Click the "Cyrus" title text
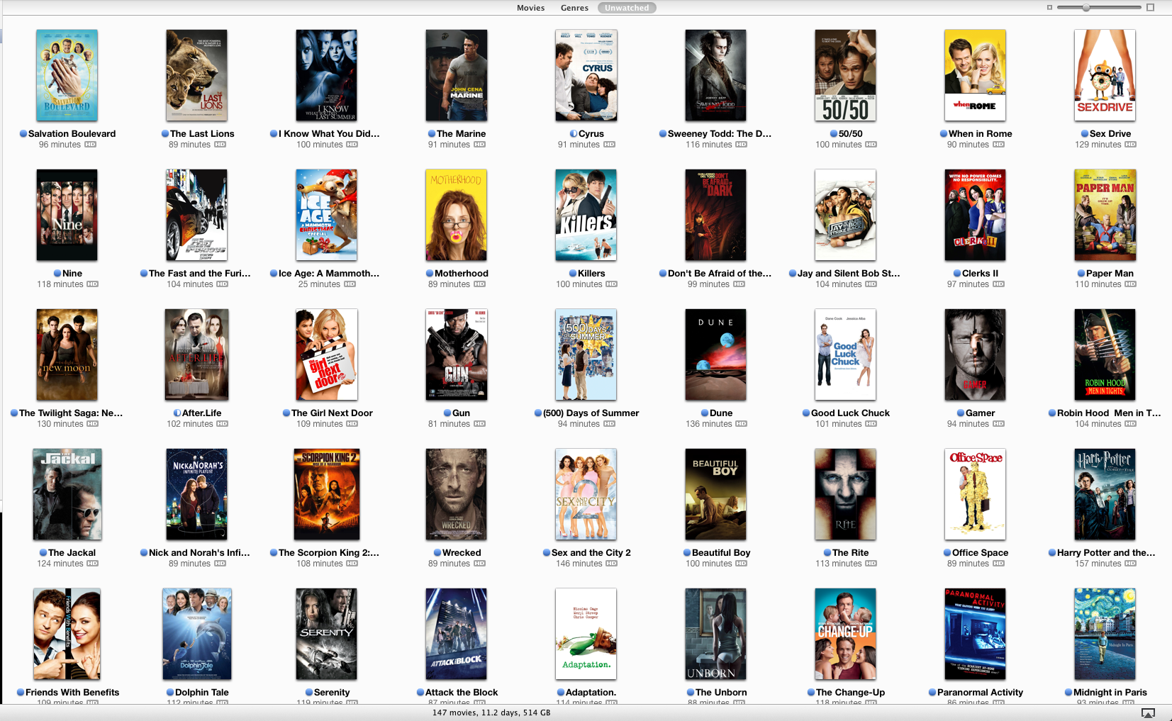The height and width of the screenshot is (721, 1172). [x=591, y=133]
